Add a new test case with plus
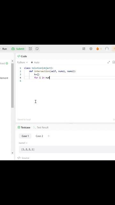115x205 pixels. coord(49,136)
